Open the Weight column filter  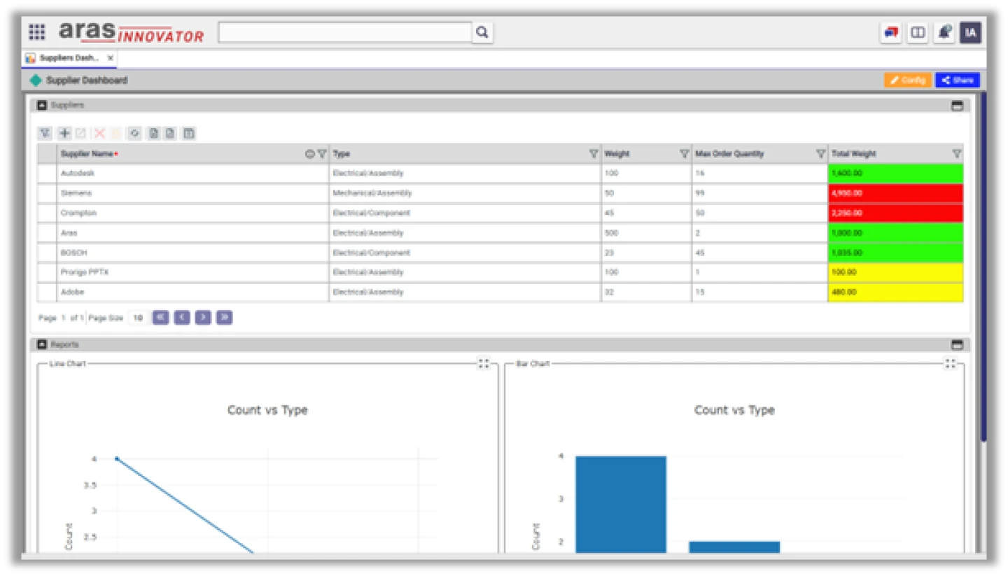pos(685,154)
